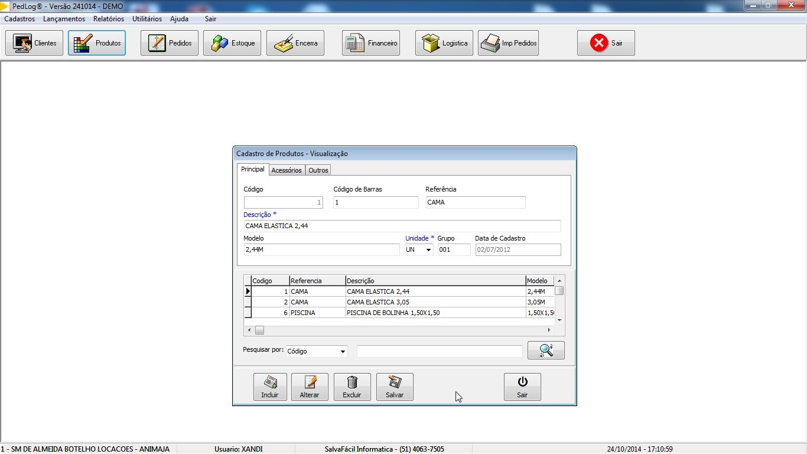The height and width of the screenshot is (454, 807).
Task: Open the Utilitários menu
Action: click(147, 19)
